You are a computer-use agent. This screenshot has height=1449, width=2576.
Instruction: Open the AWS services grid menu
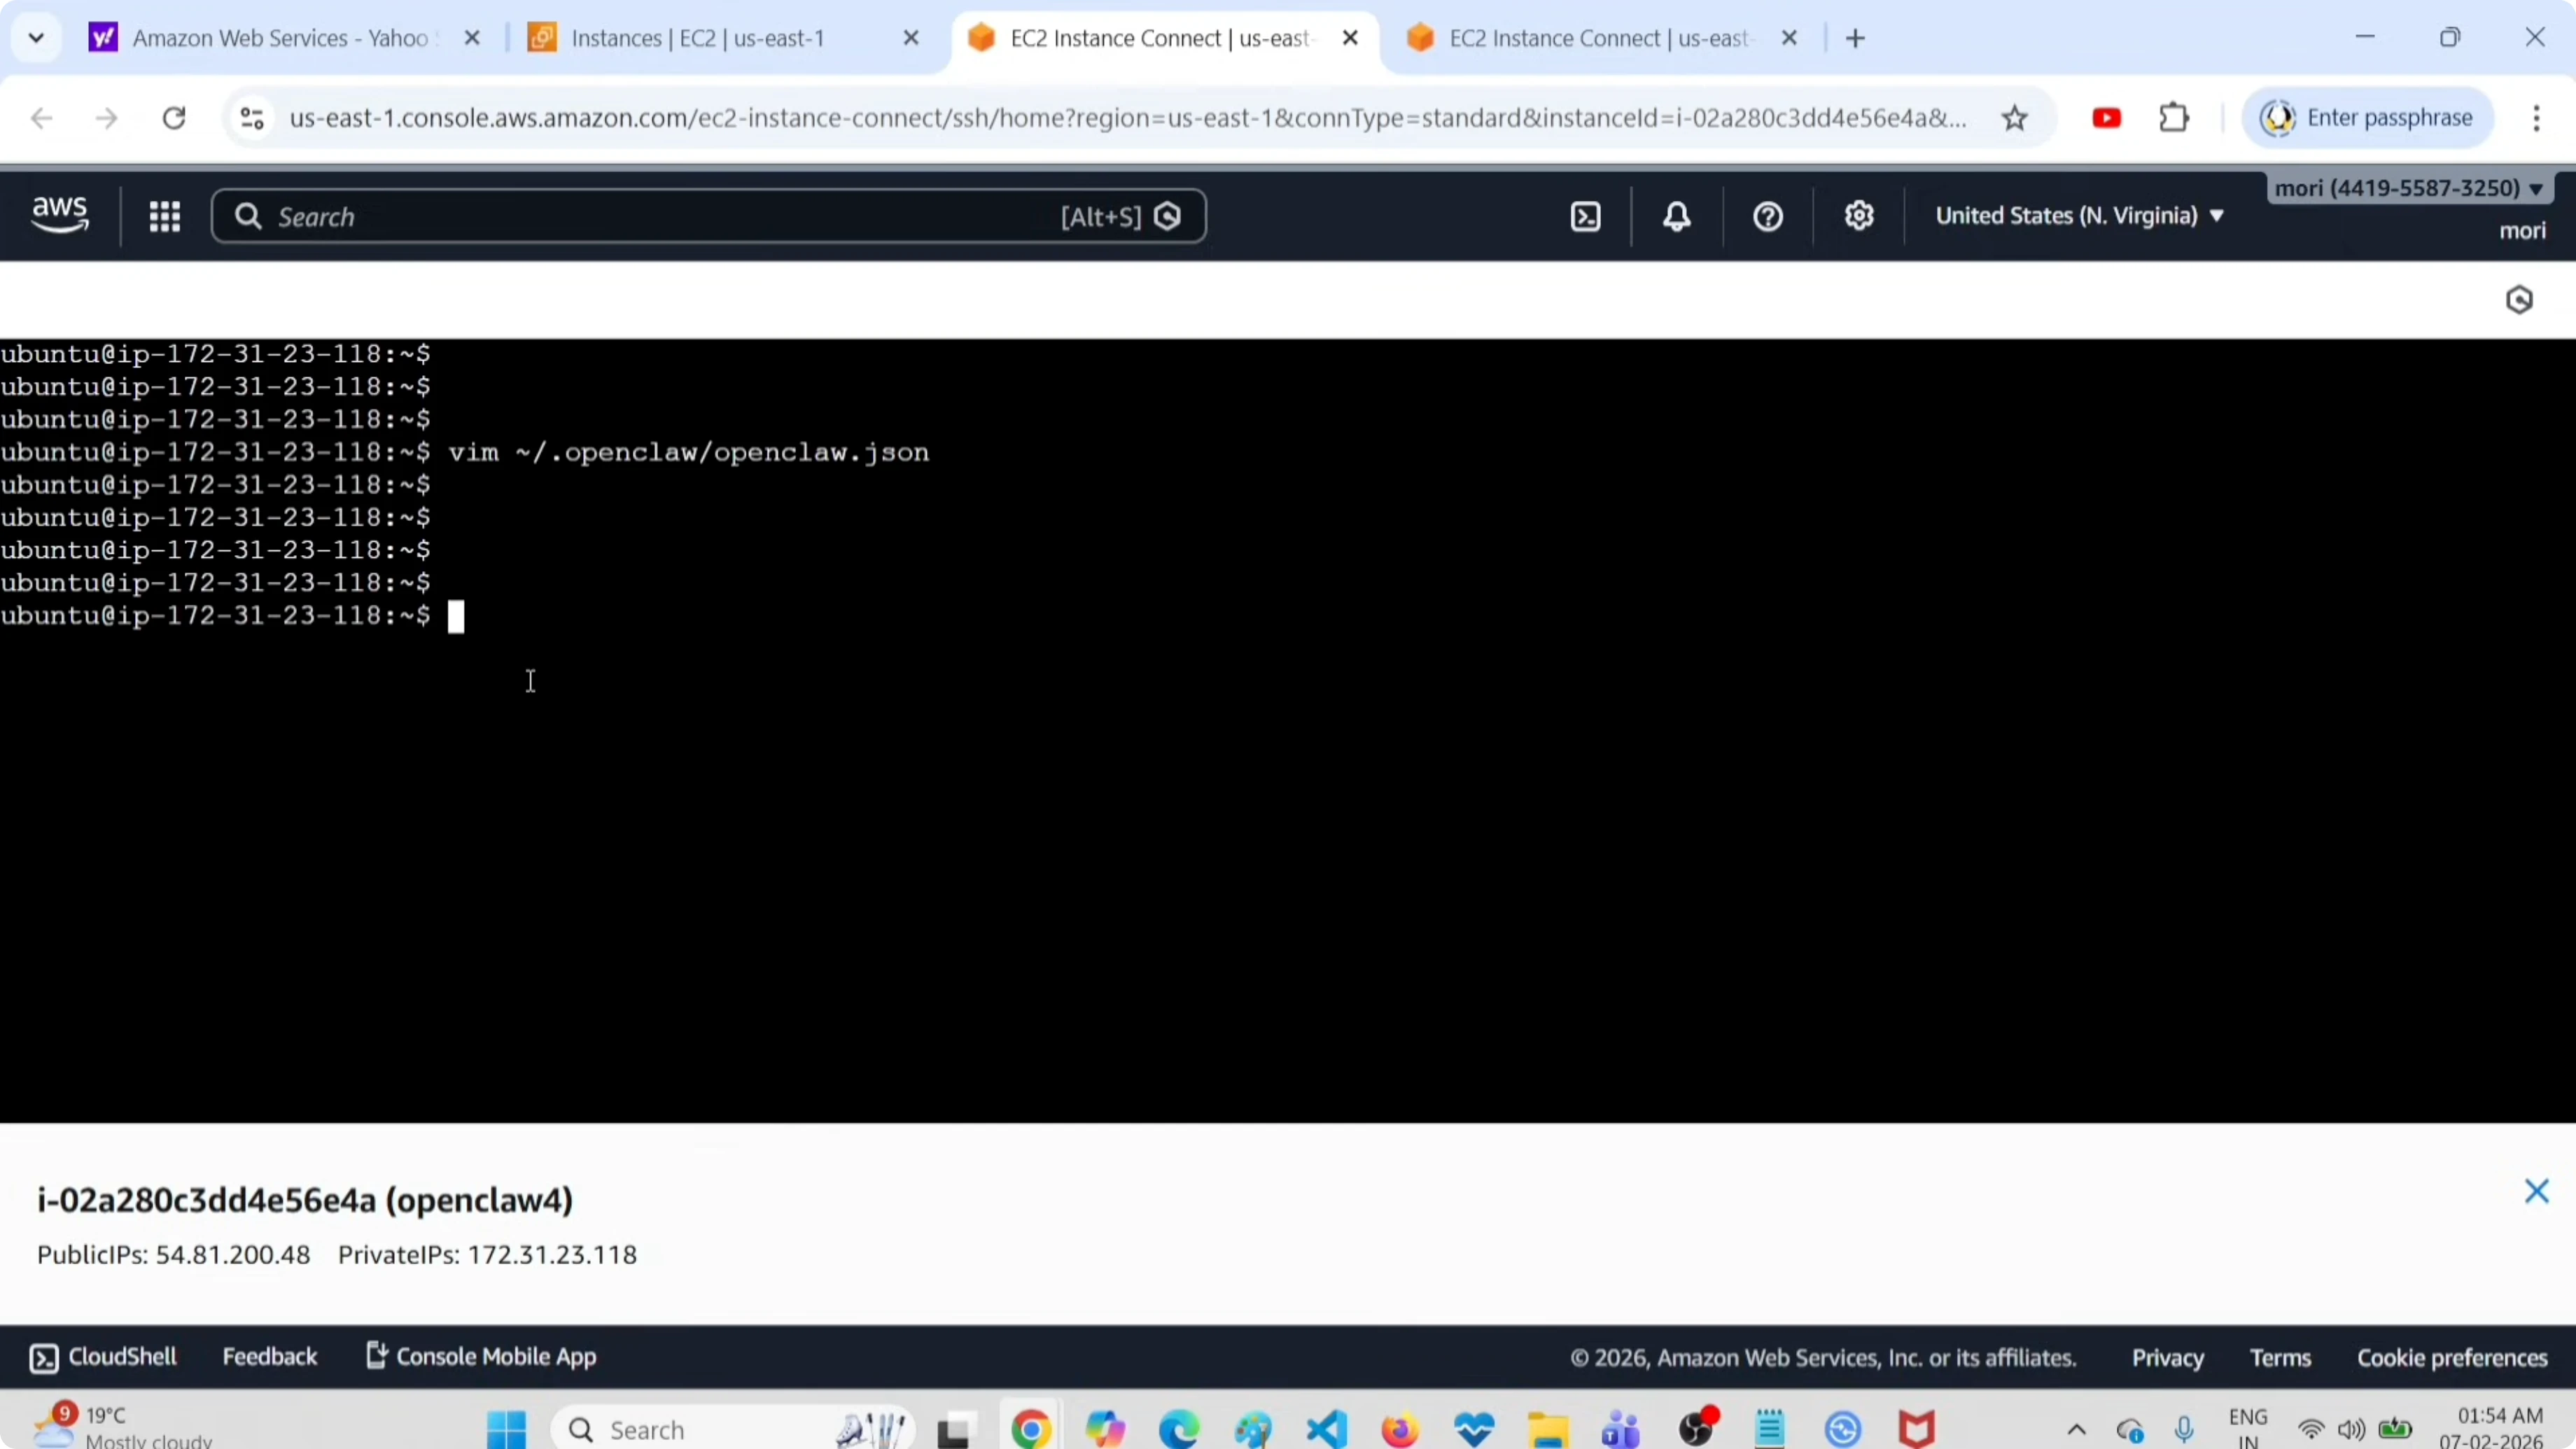(x=164, y=217)
